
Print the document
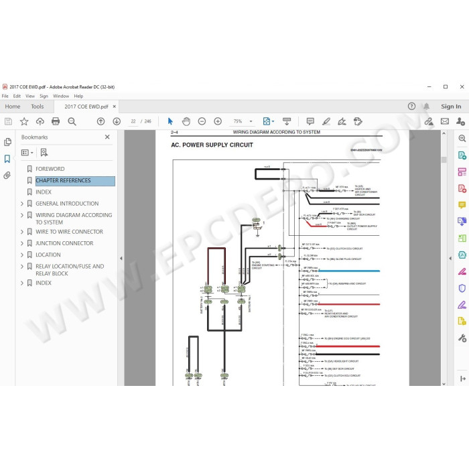coord(56,121)
